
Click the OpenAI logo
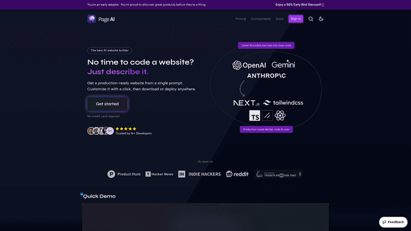(x=249, y=65)
